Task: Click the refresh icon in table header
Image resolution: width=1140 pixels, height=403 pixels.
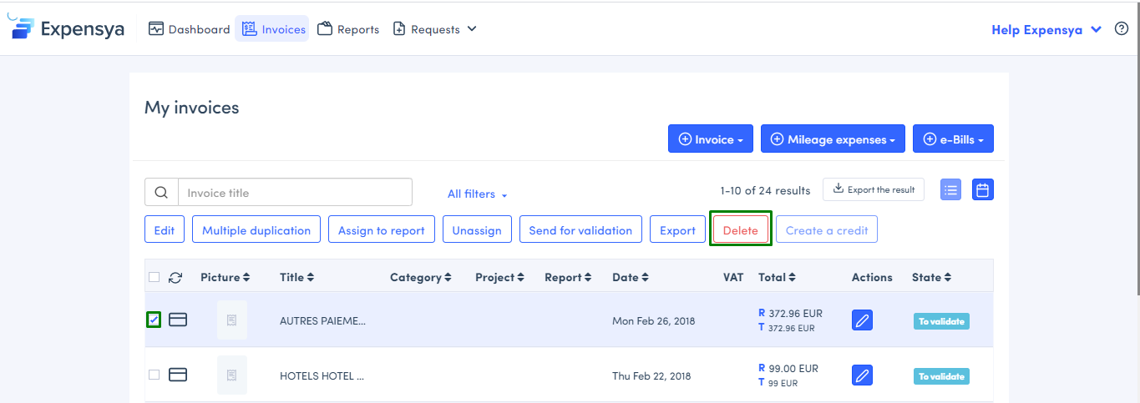Action: click(175, 278)
